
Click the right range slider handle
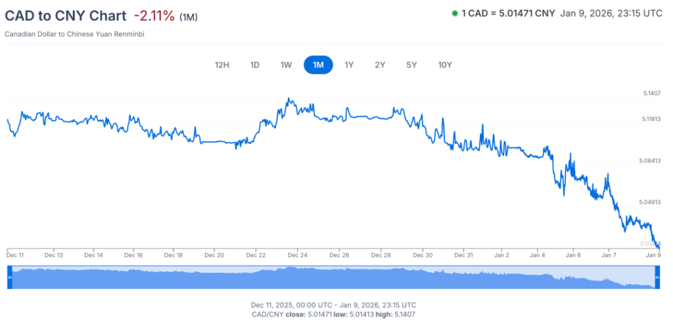click(657, 277)
